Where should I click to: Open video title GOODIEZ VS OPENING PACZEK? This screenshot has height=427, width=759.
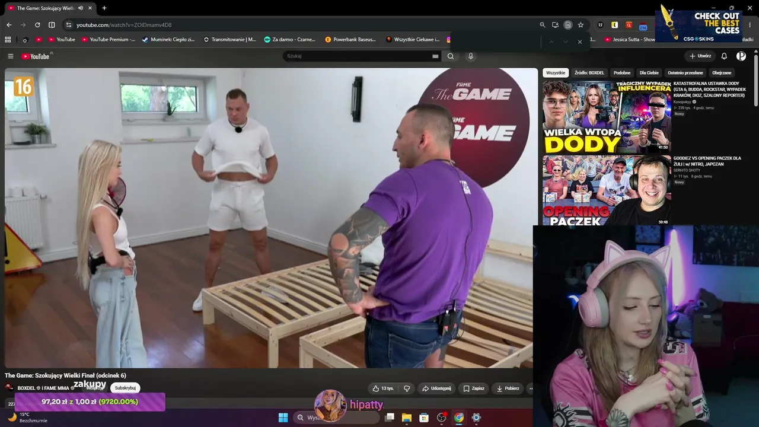click(707, 161)
